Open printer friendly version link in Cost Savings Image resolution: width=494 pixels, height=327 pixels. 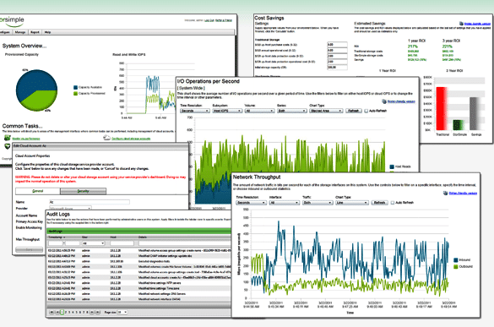click(x=478, y=24)
